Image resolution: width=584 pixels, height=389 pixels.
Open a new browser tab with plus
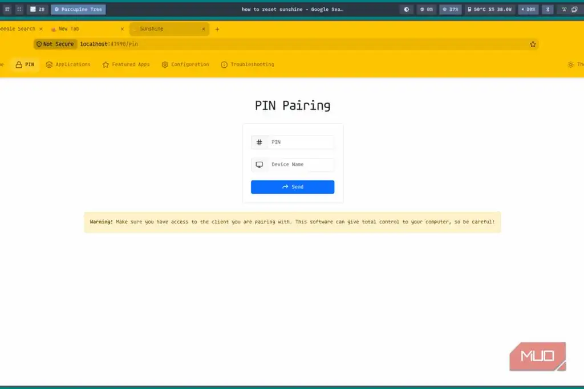point(217,29)
